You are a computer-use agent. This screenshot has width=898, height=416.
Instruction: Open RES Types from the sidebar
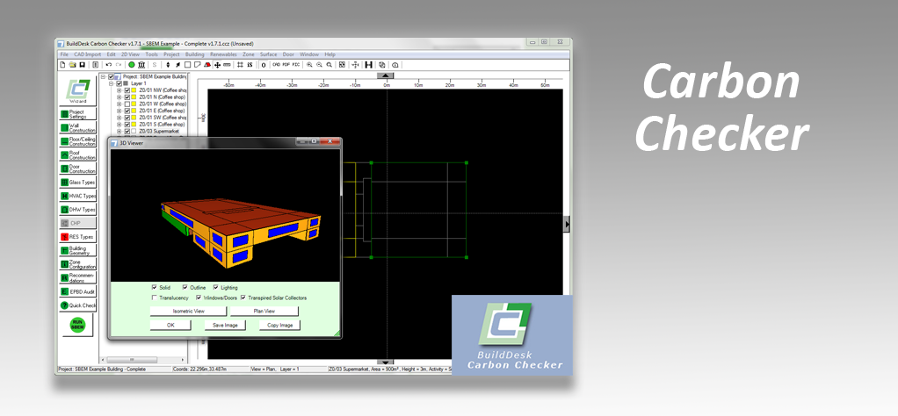(78, 237)
